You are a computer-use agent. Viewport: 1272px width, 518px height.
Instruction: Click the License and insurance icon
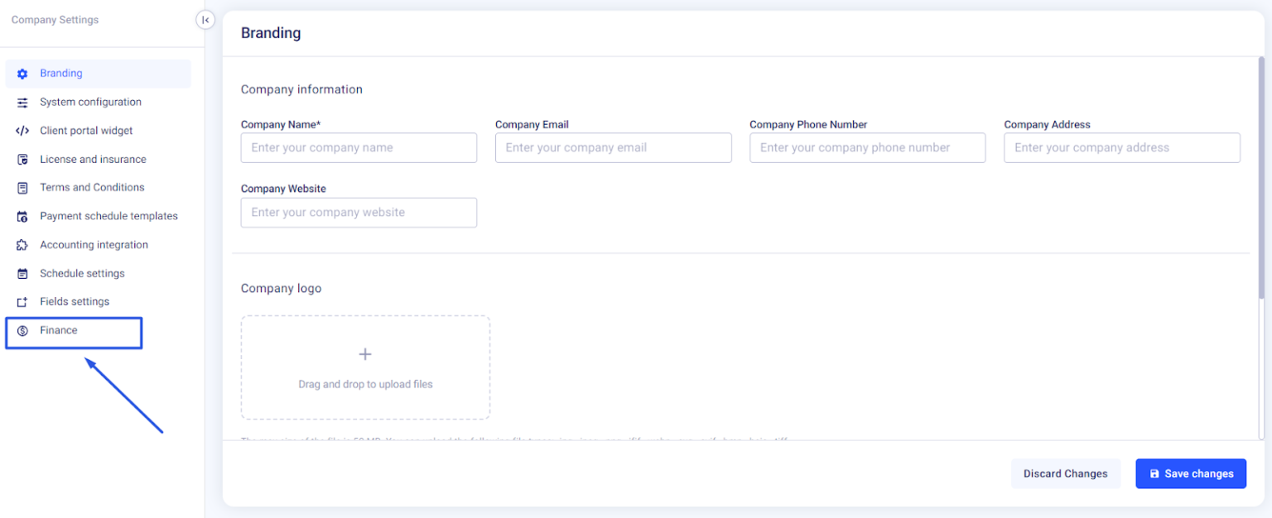click(x=22, y=160)
